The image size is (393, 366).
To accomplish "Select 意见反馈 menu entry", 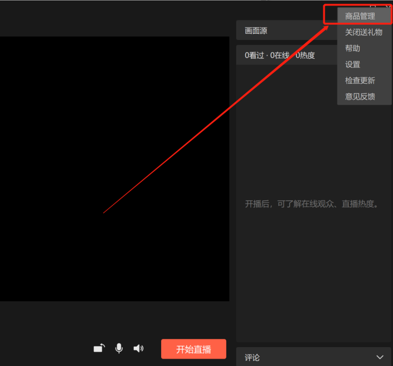I will [x=364, y=97].
